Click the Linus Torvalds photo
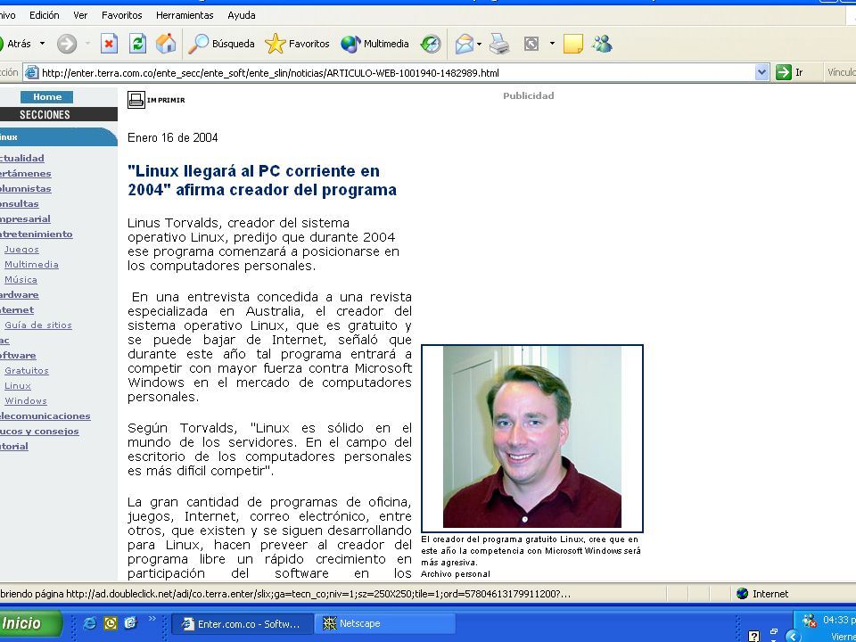 [x=532, y=438]
